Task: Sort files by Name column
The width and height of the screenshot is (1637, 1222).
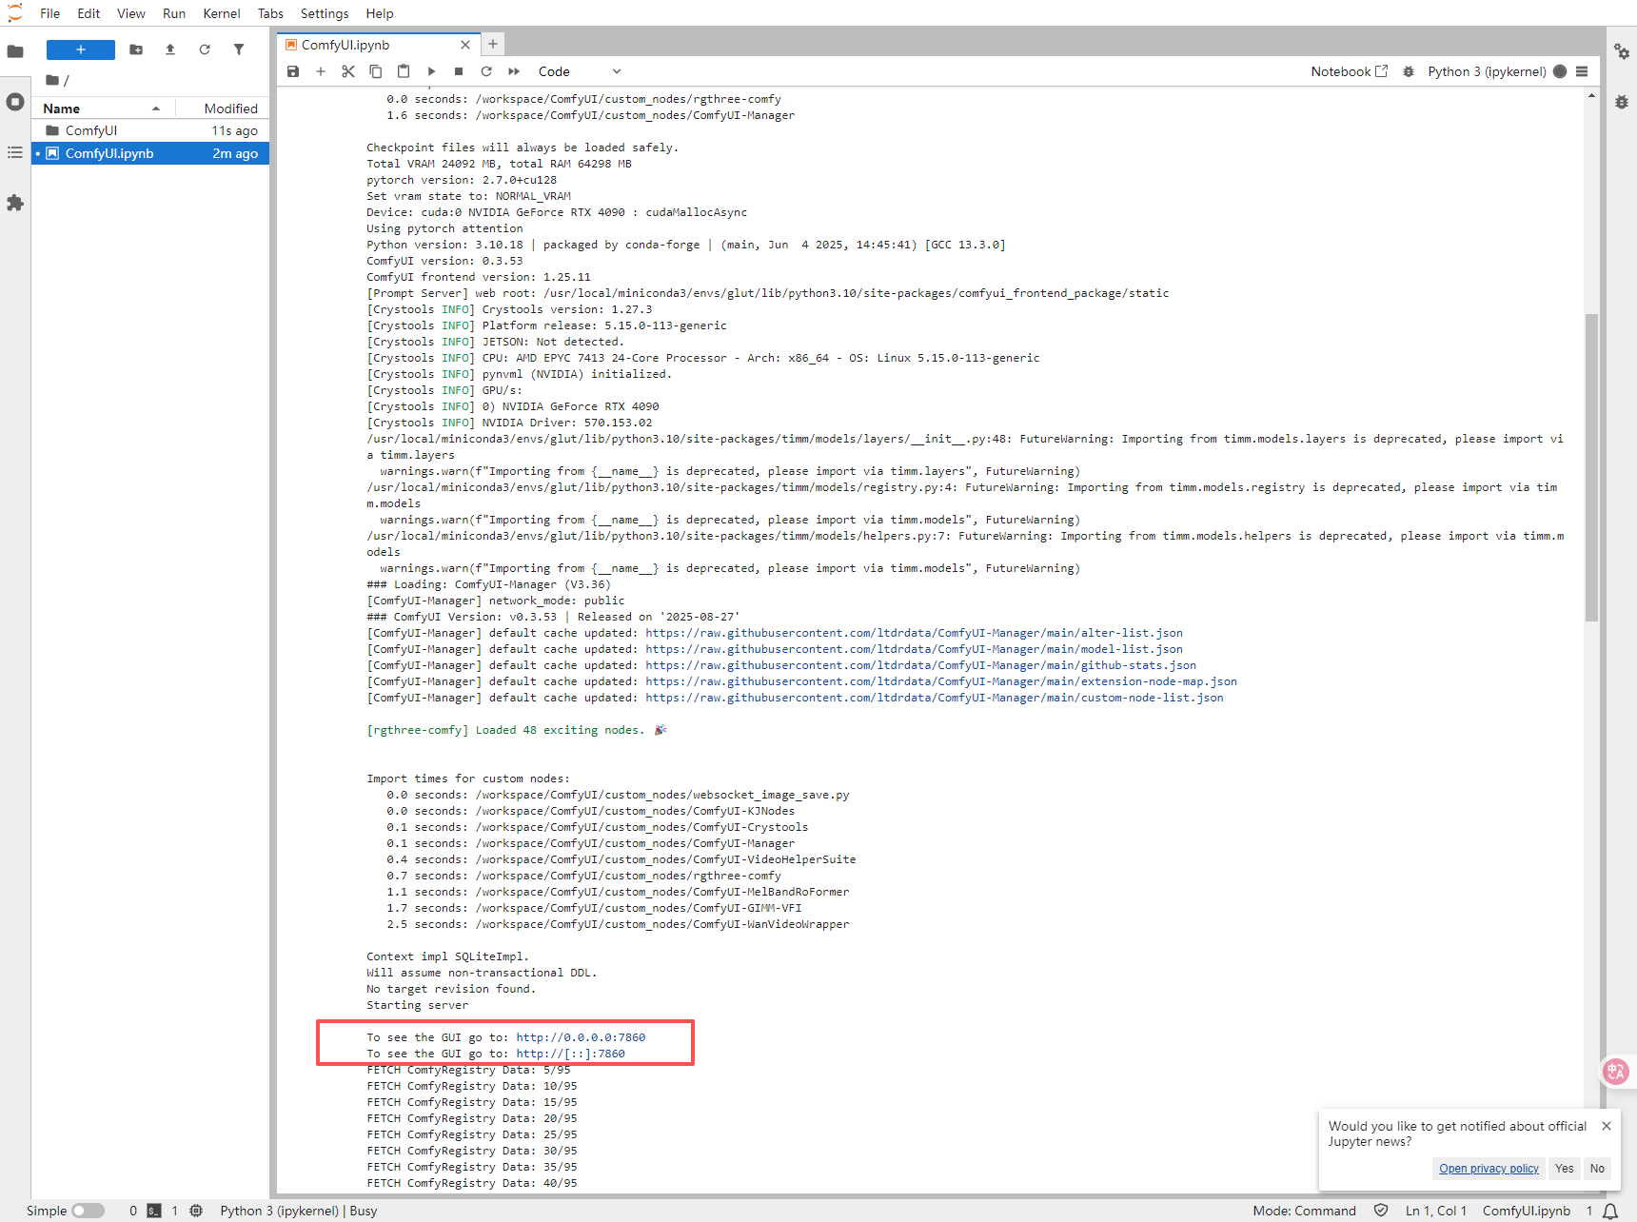Action: pos(103,108)
